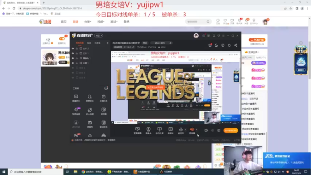Click the share icon in streaming app
The image size is (311, 175).
(236, 45)
